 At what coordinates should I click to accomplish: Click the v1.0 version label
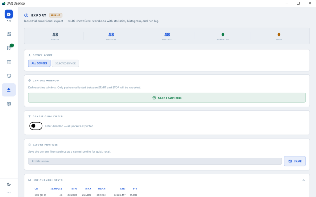tap(9, 192)
